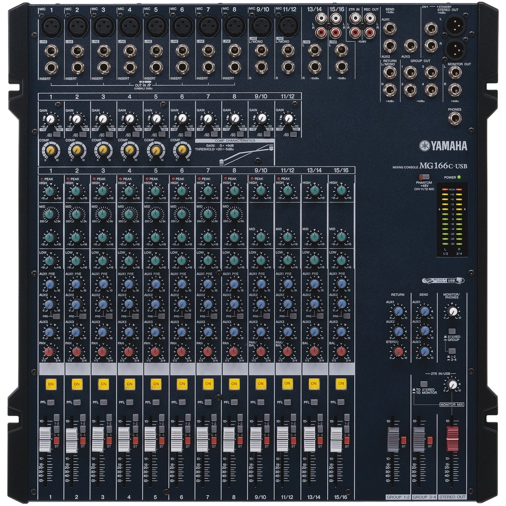506x506 pixels.
Task: Select the MIC 8 XLR input jack
Action: [234, 26]
